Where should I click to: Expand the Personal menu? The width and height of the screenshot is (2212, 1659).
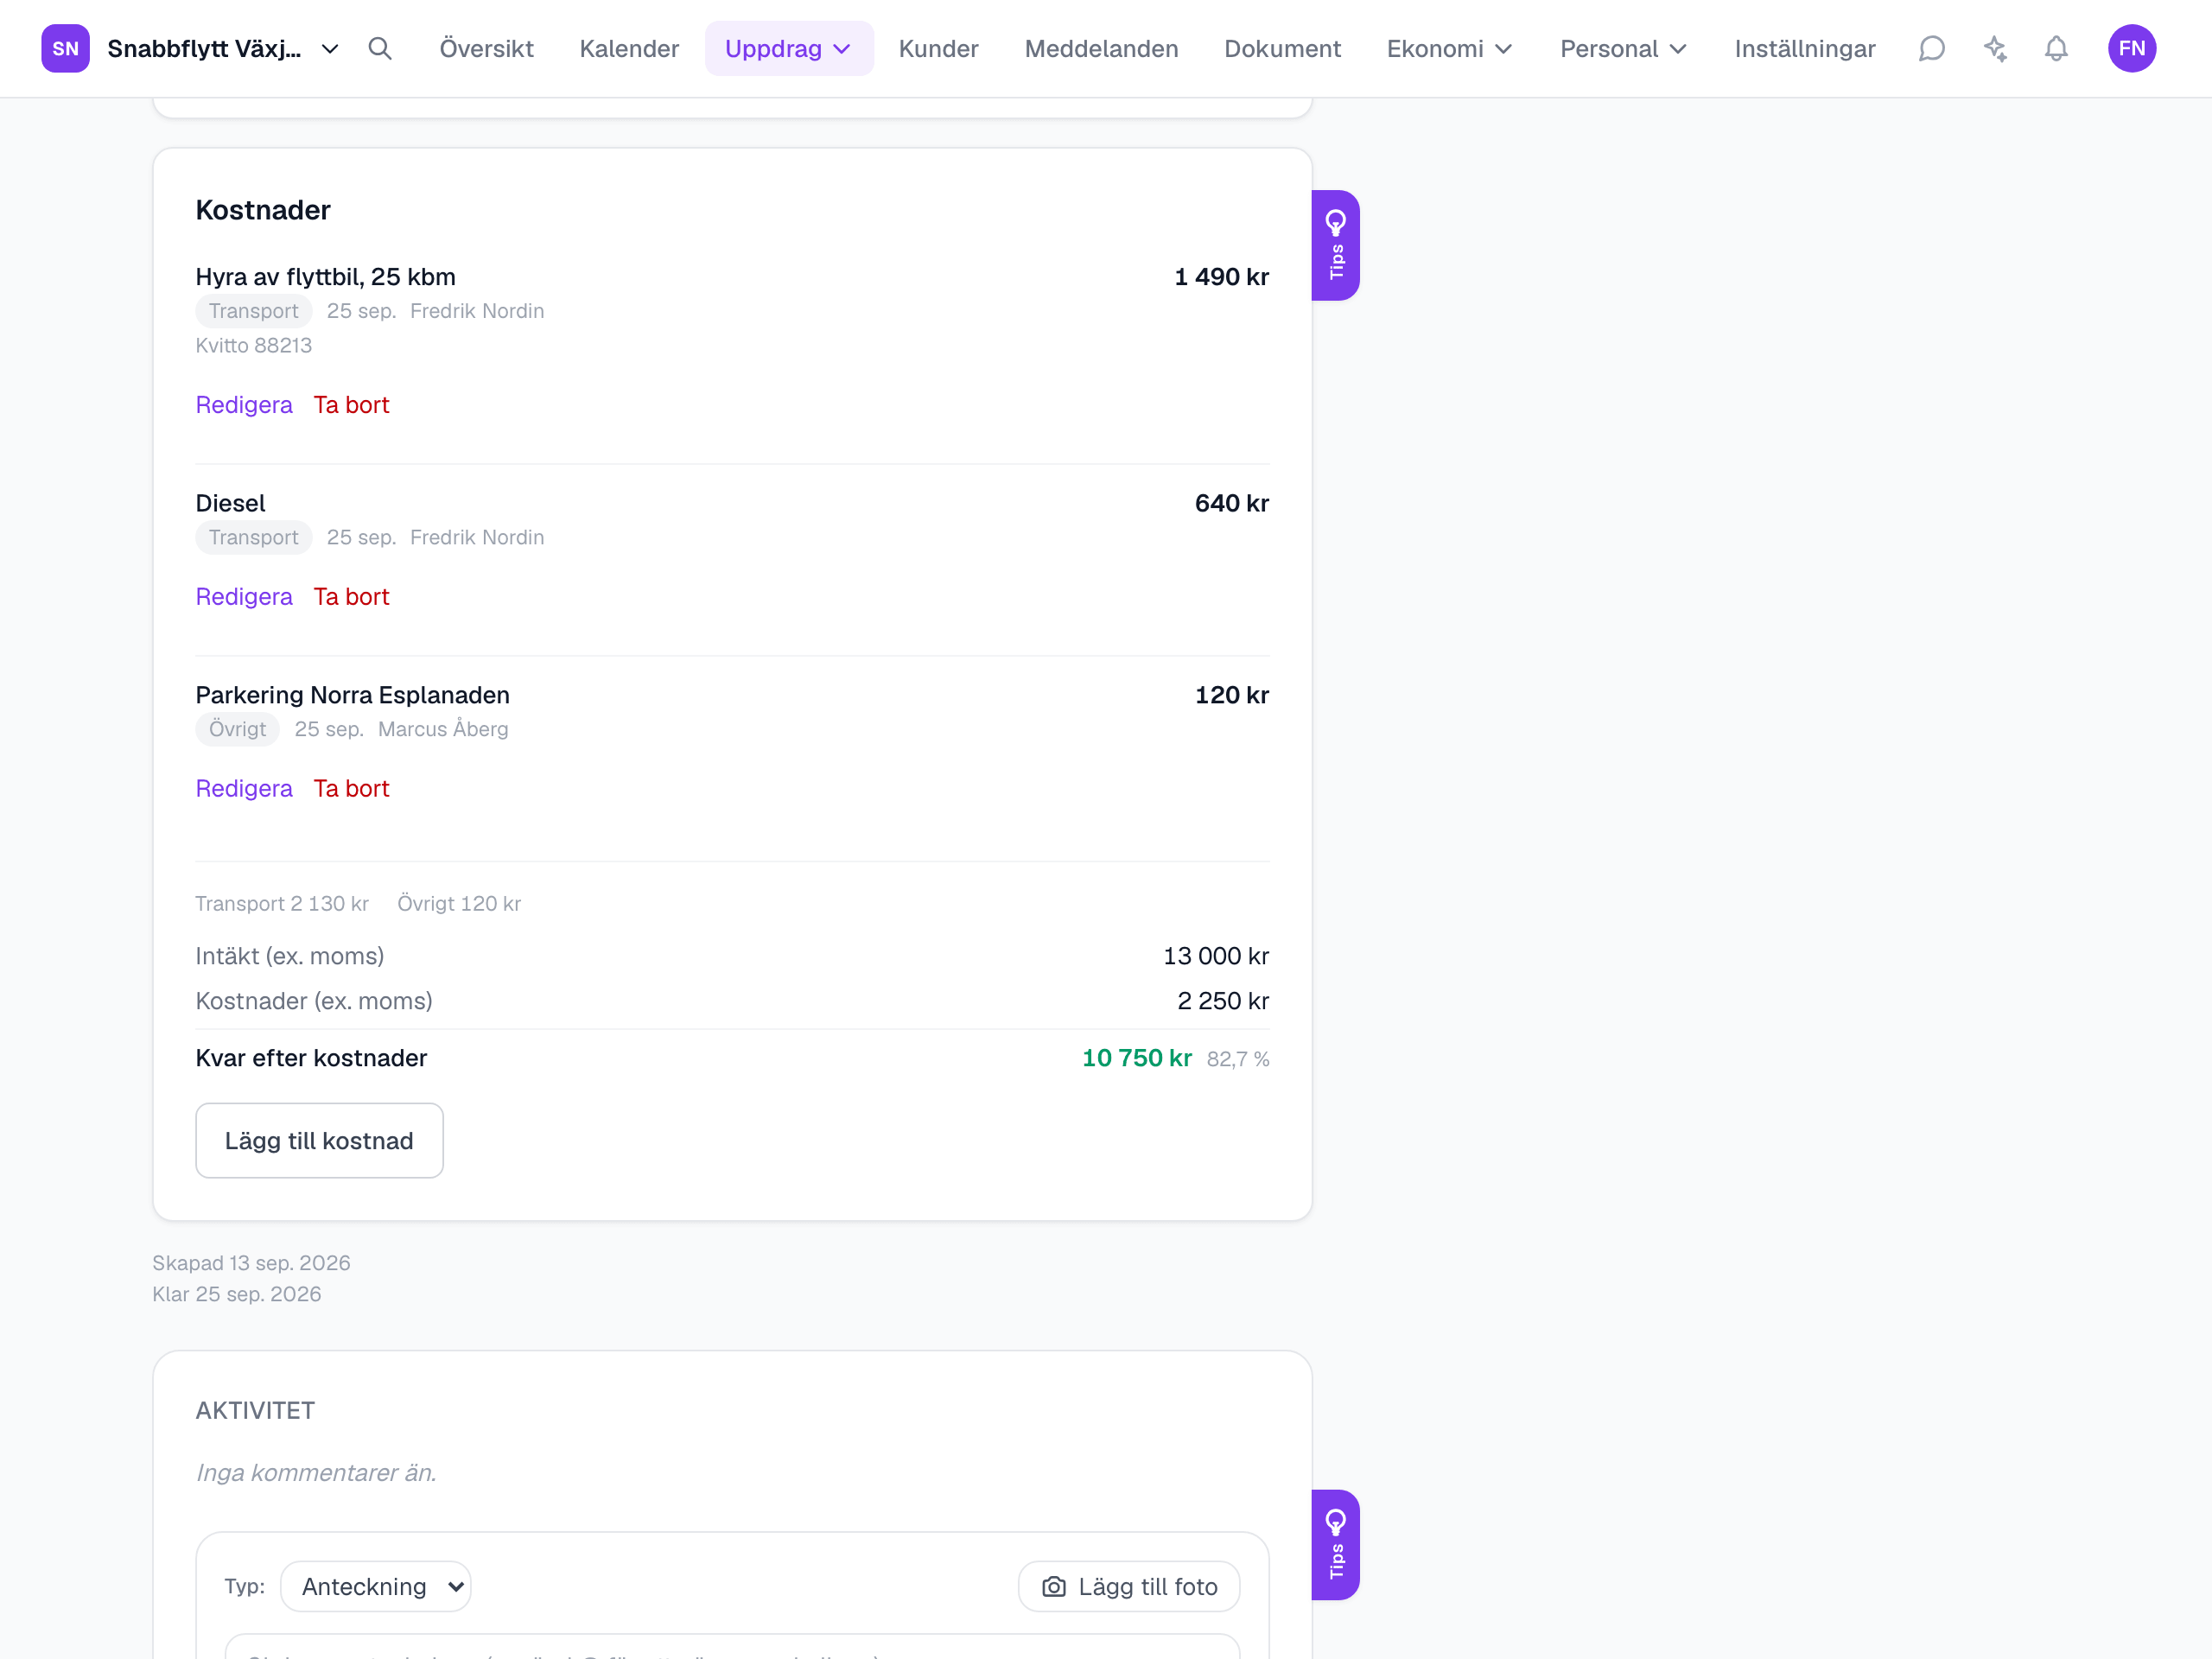click(x=1623, y=49)
